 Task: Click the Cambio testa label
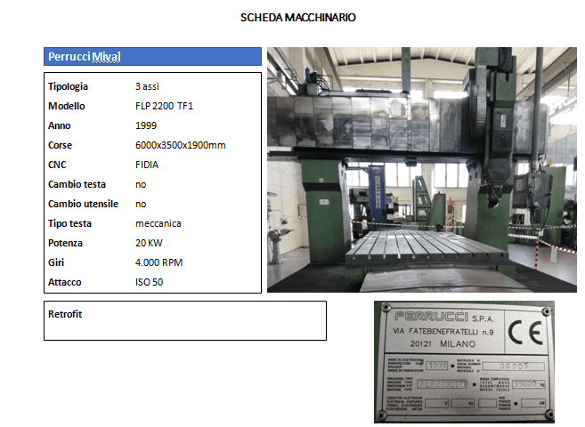click(77, 184)
